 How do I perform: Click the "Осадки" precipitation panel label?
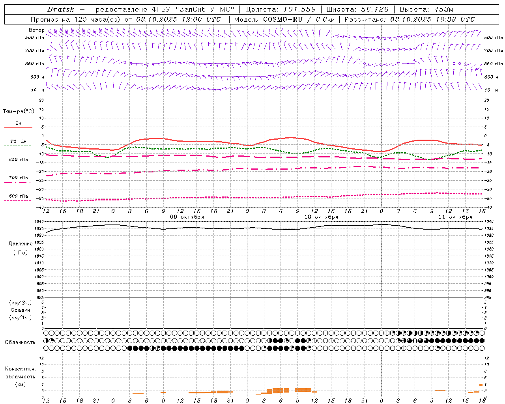click(x=20, y=310)
